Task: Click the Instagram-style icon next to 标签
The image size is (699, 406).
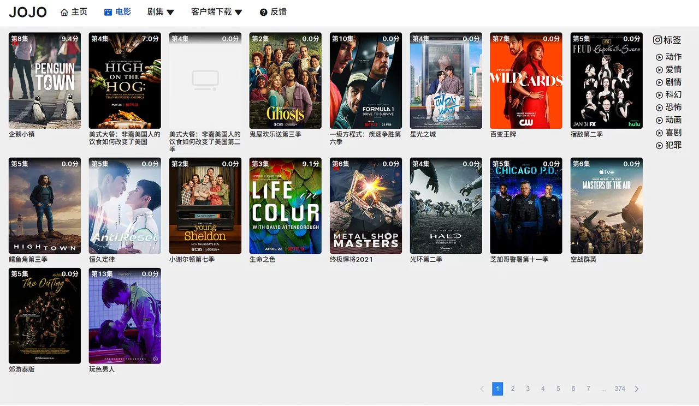Action: click(657, 40)
